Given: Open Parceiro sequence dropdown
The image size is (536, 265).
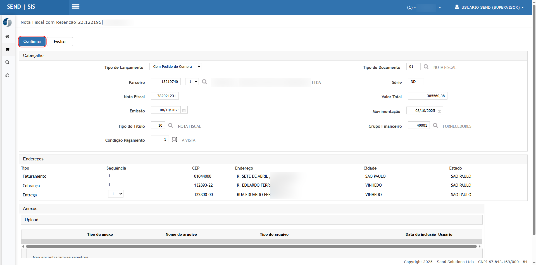Looking at the screenshot, I should pos(192,82).
